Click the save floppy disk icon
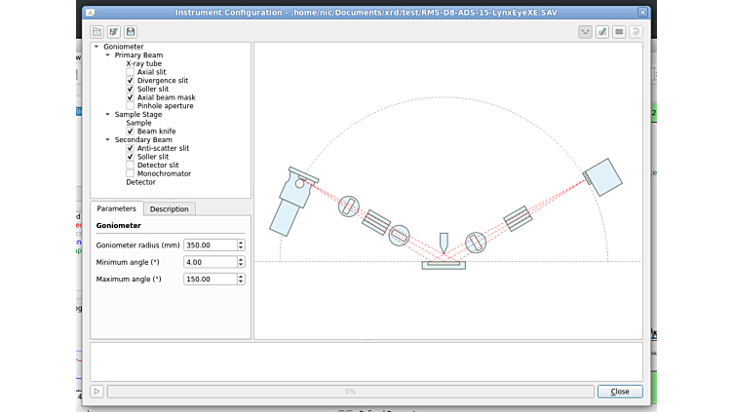Image resolution: width=733 pixels, height=412 pixels. 130,32
